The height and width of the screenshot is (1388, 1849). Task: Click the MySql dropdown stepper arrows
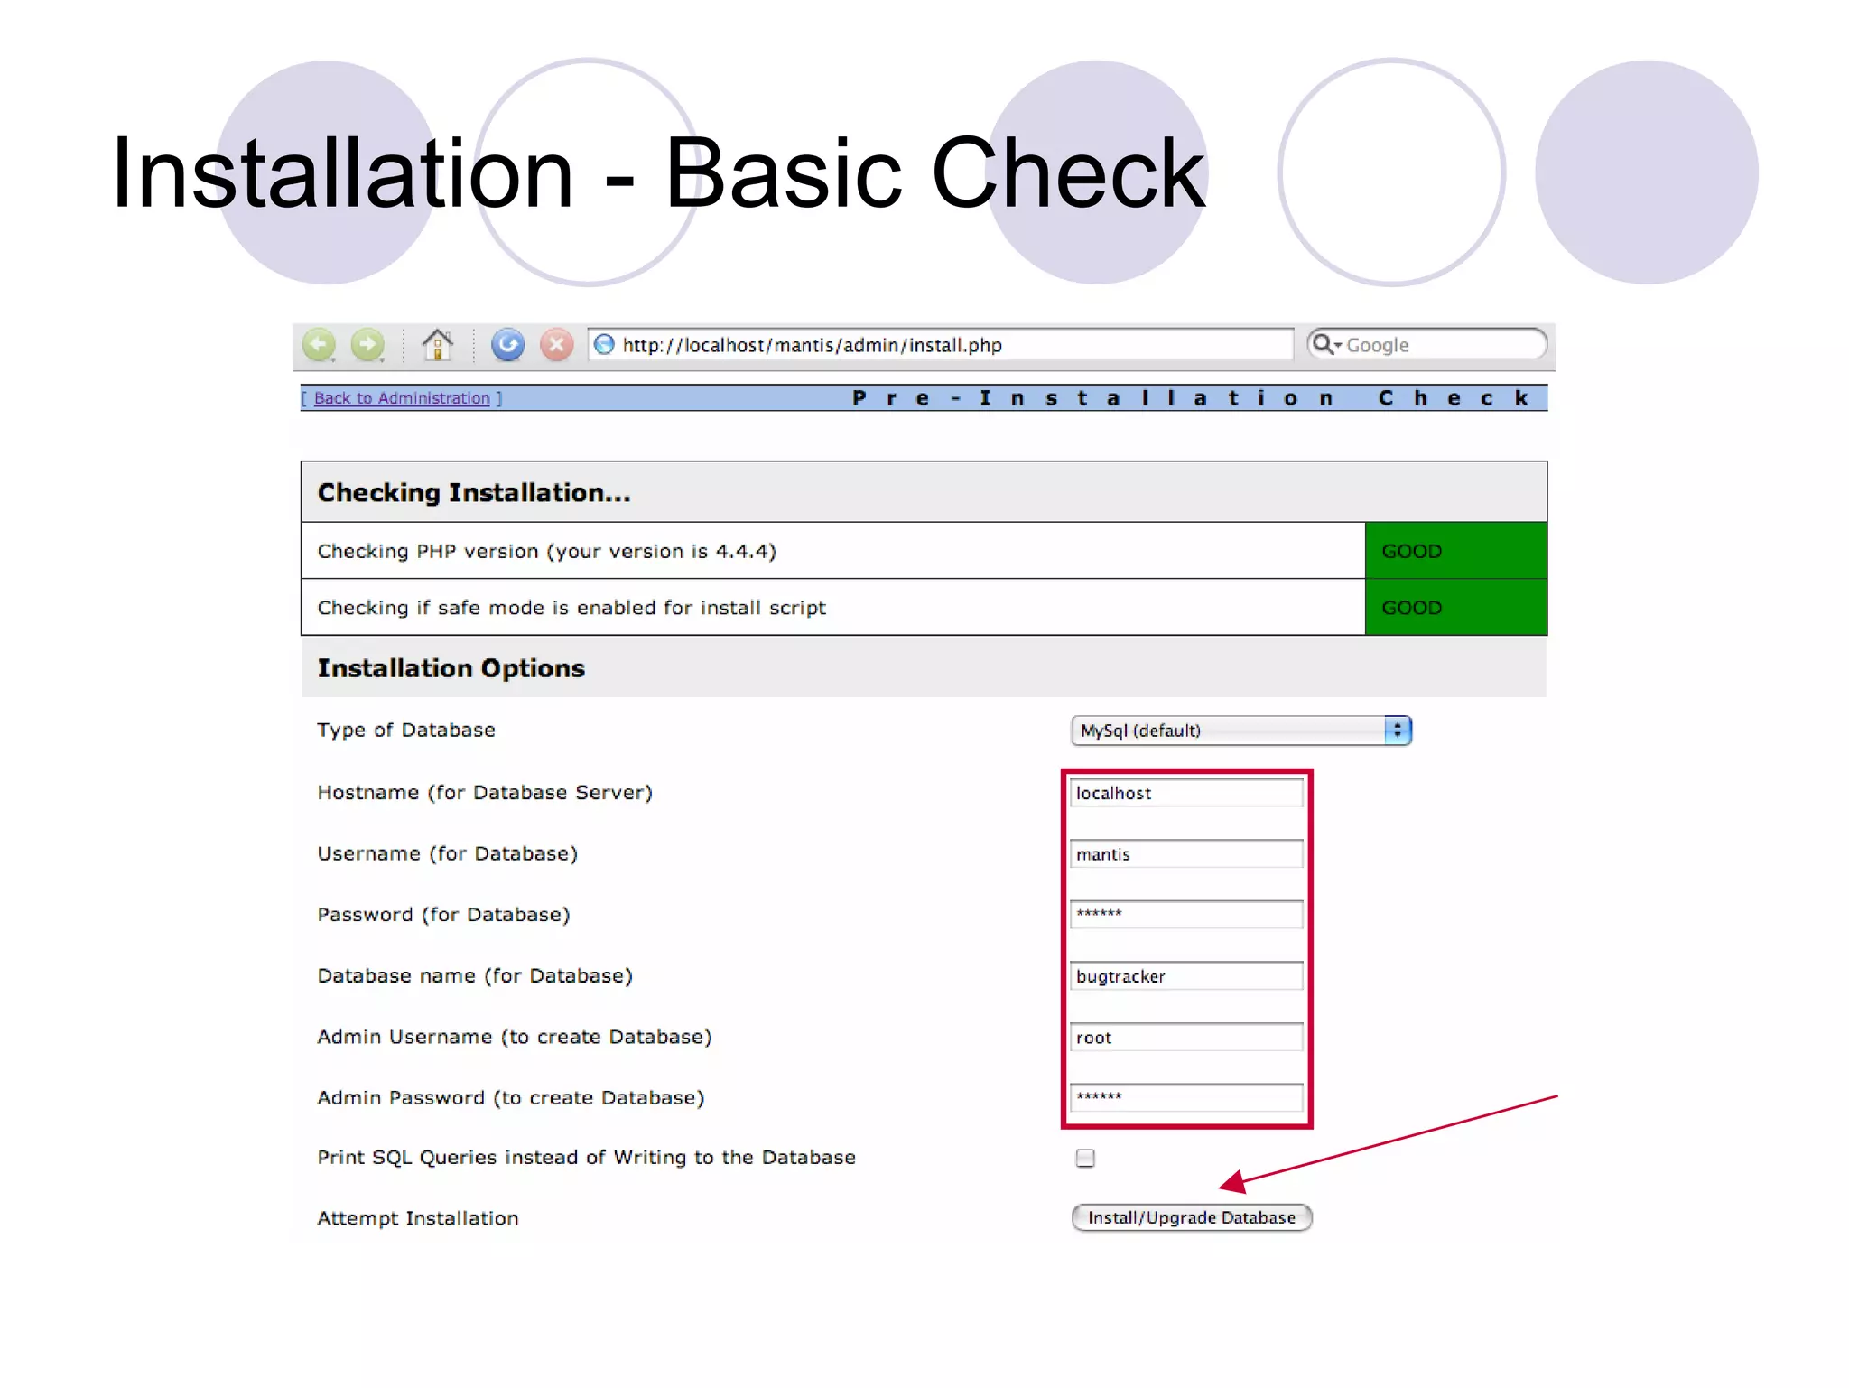[1398, 731]
